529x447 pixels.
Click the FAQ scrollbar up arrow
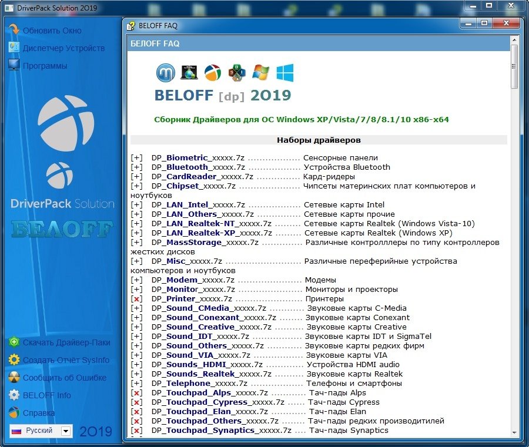[x=514, y=40]
